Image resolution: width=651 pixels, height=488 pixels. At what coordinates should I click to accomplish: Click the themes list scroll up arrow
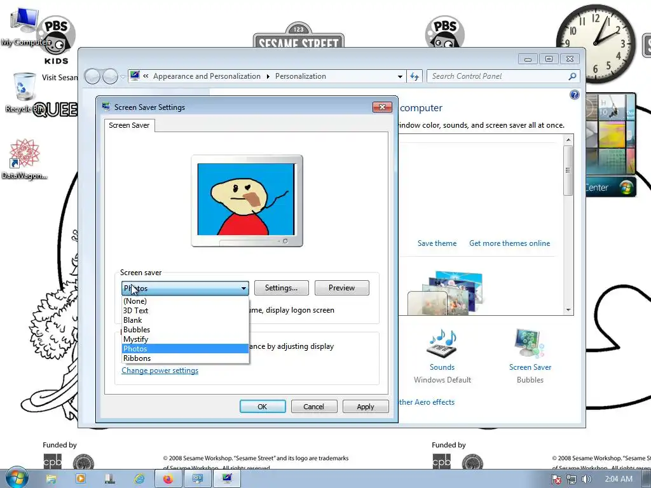tap(568, 140)
